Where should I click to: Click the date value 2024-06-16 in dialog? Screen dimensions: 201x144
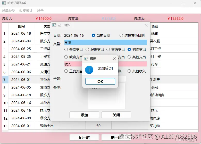point(74,35)
